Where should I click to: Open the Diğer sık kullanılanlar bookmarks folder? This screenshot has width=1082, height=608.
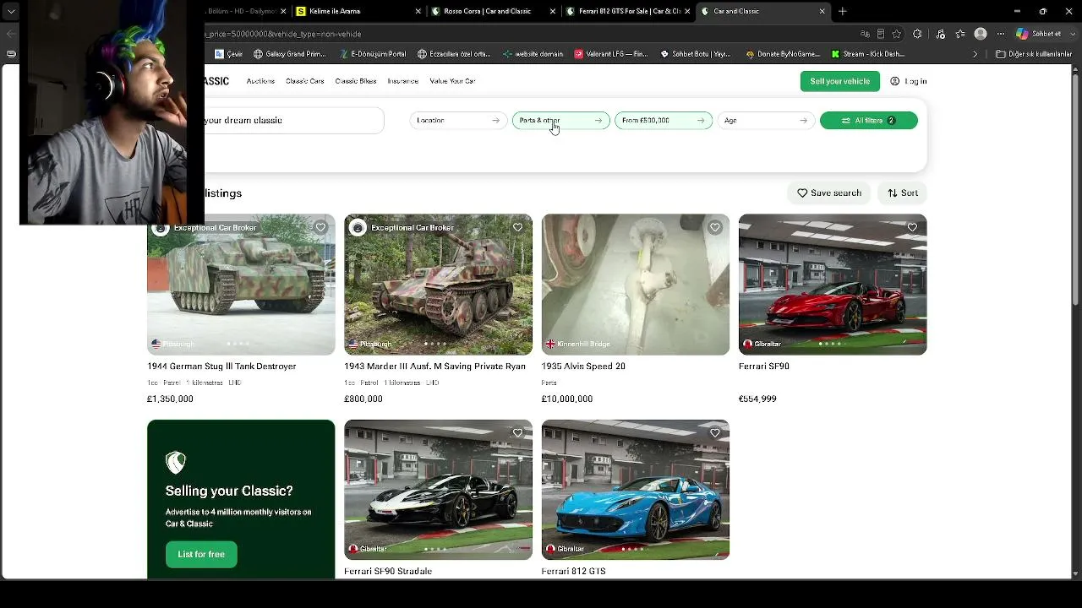(x=1034, y=54)
